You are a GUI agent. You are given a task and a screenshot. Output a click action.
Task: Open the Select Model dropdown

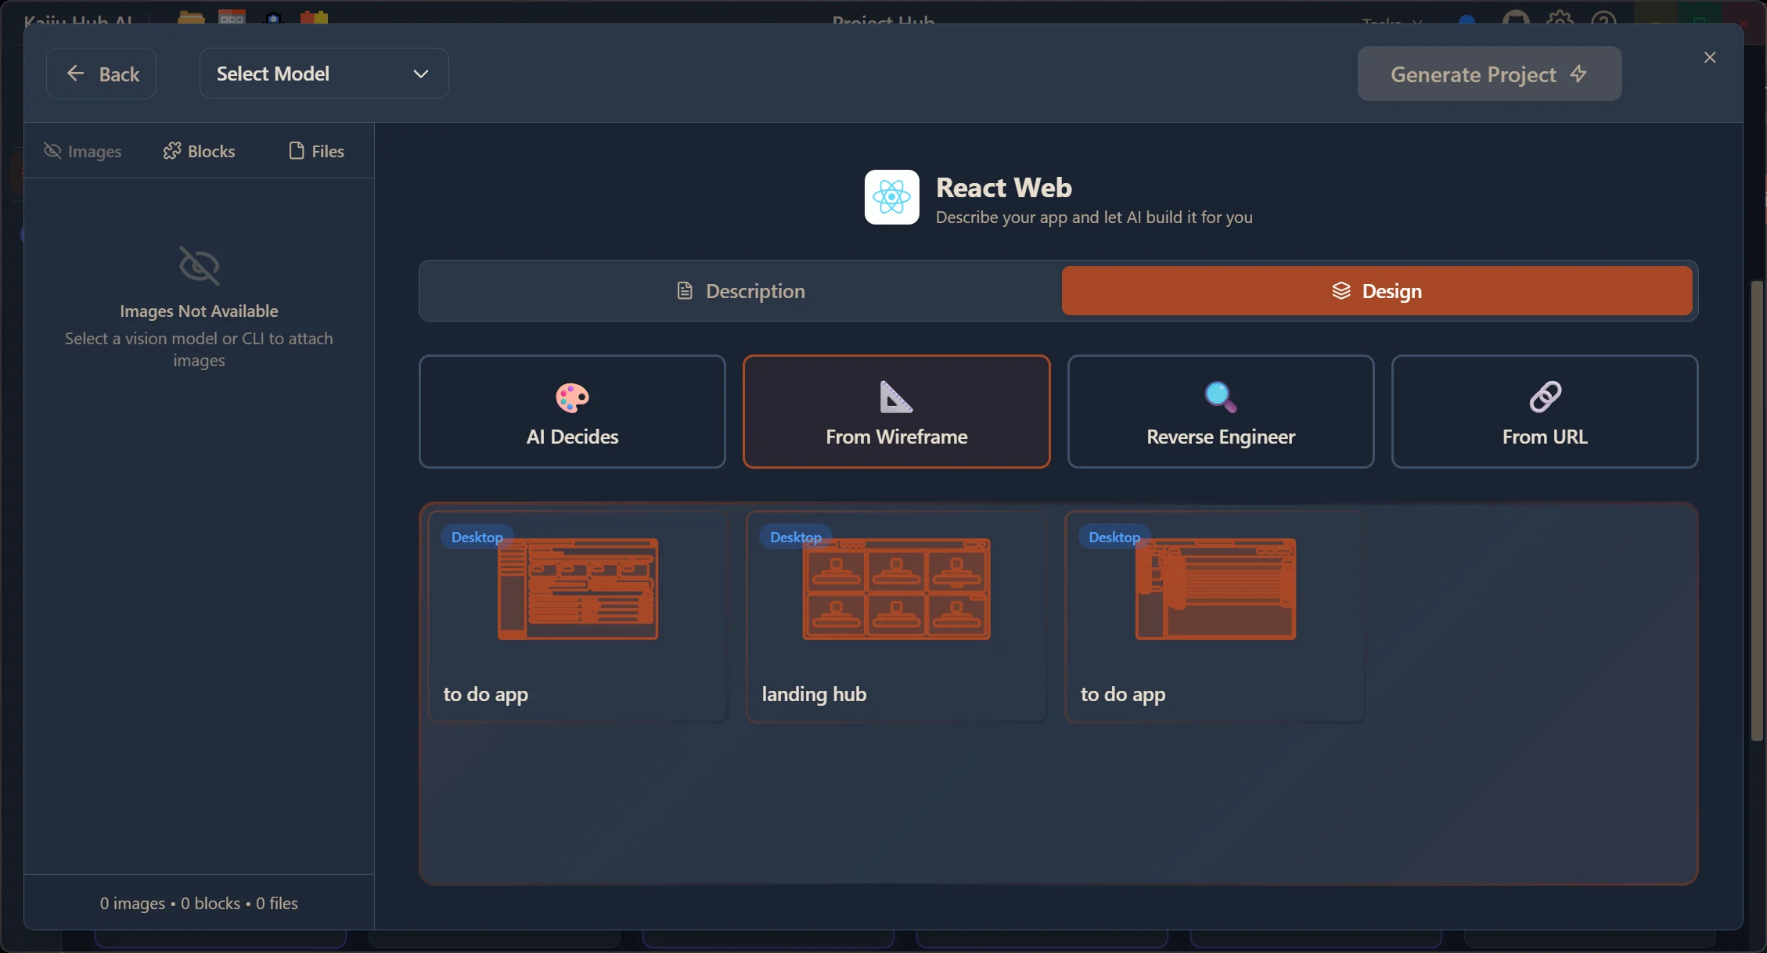[x=324, y=74]
